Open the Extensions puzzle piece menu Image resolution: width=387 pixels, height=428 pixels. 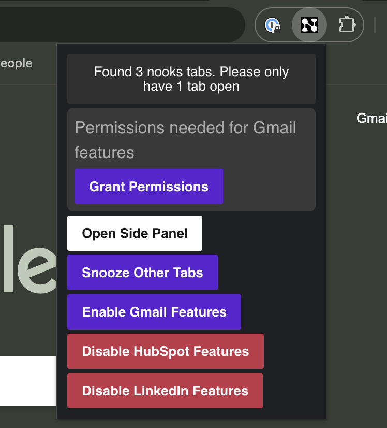347,25
